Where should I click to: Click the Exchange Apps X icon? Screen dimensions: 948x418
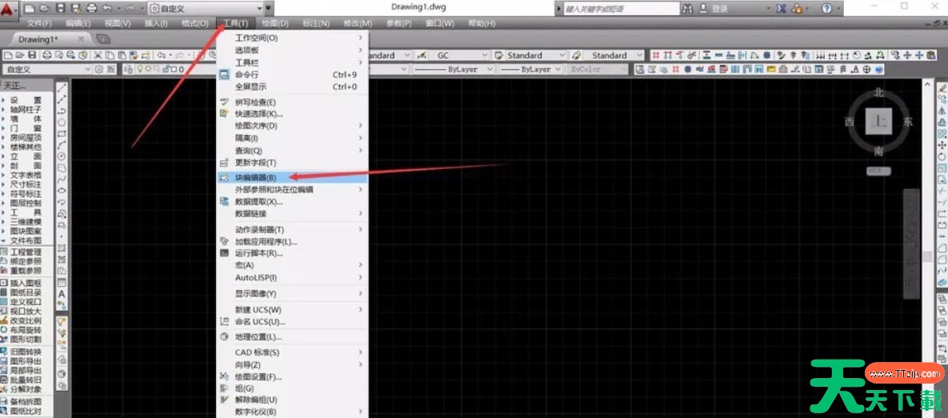click(x=782, y=9)
